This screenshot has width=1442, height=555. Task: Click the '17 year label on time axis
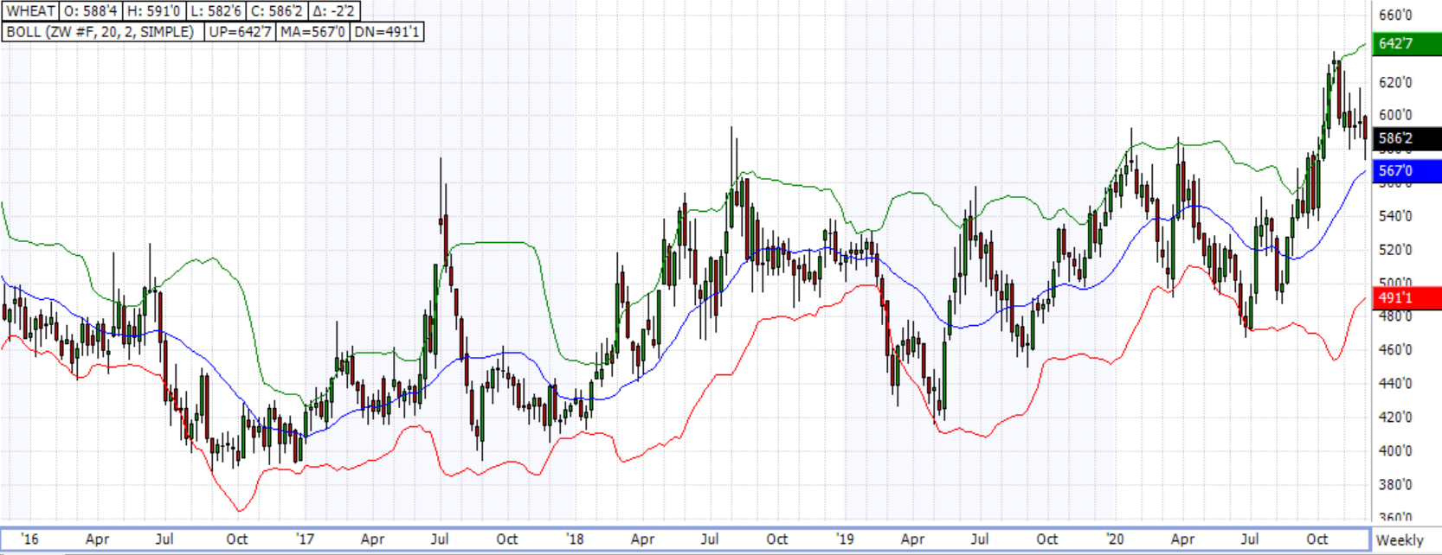305,539
